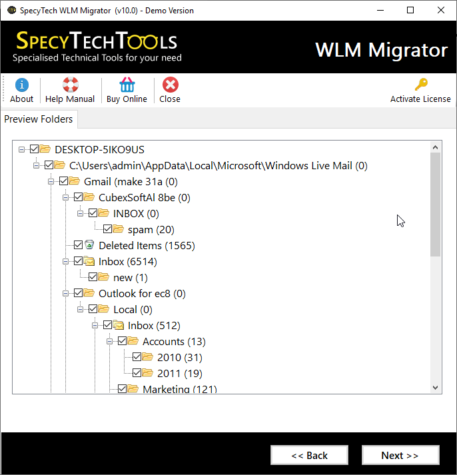457x475 pixels.
Task: Select the Preview Folders tab
Action: point(39,119)
